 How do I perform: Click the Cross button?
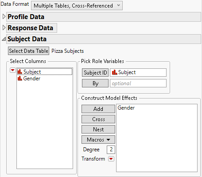pos(98,119)
